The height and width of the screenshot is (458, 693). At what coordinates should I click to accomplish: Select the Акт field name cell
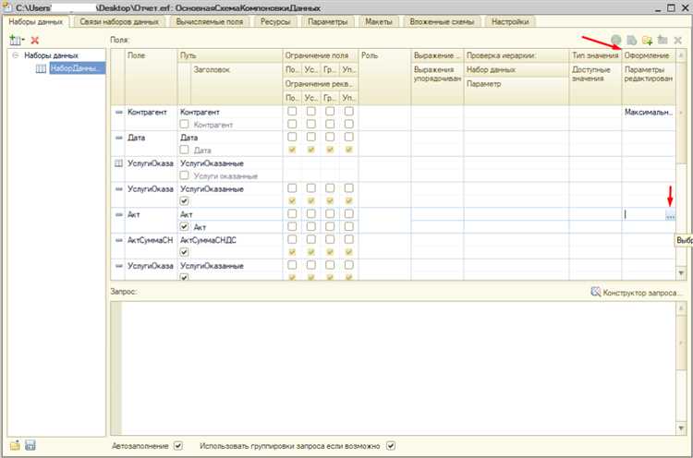(151, 214)
